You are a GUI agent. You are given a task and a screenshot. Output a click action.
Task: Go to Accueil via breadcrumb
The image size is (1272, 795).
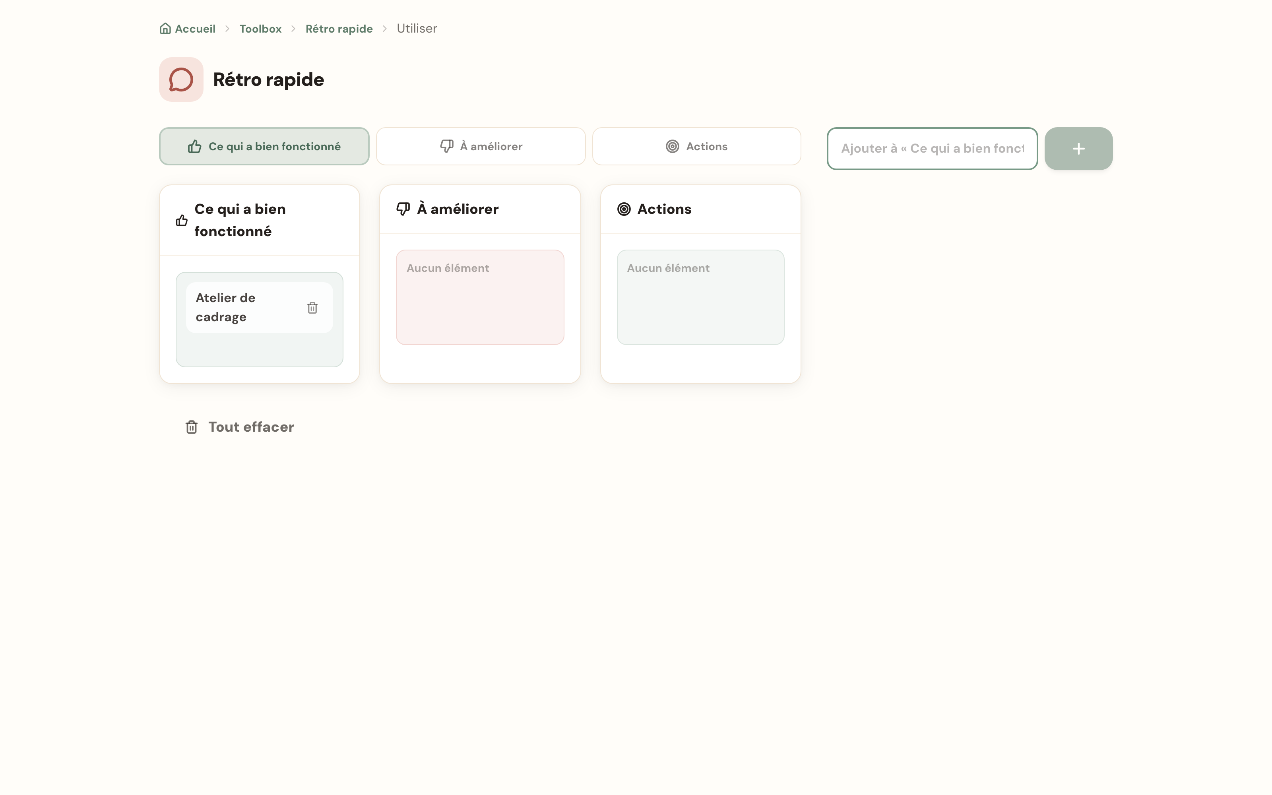coord(195,29)
